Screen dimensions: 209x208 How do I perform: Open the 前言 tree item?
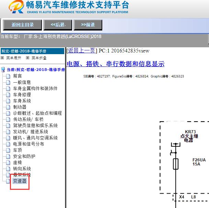17,76
